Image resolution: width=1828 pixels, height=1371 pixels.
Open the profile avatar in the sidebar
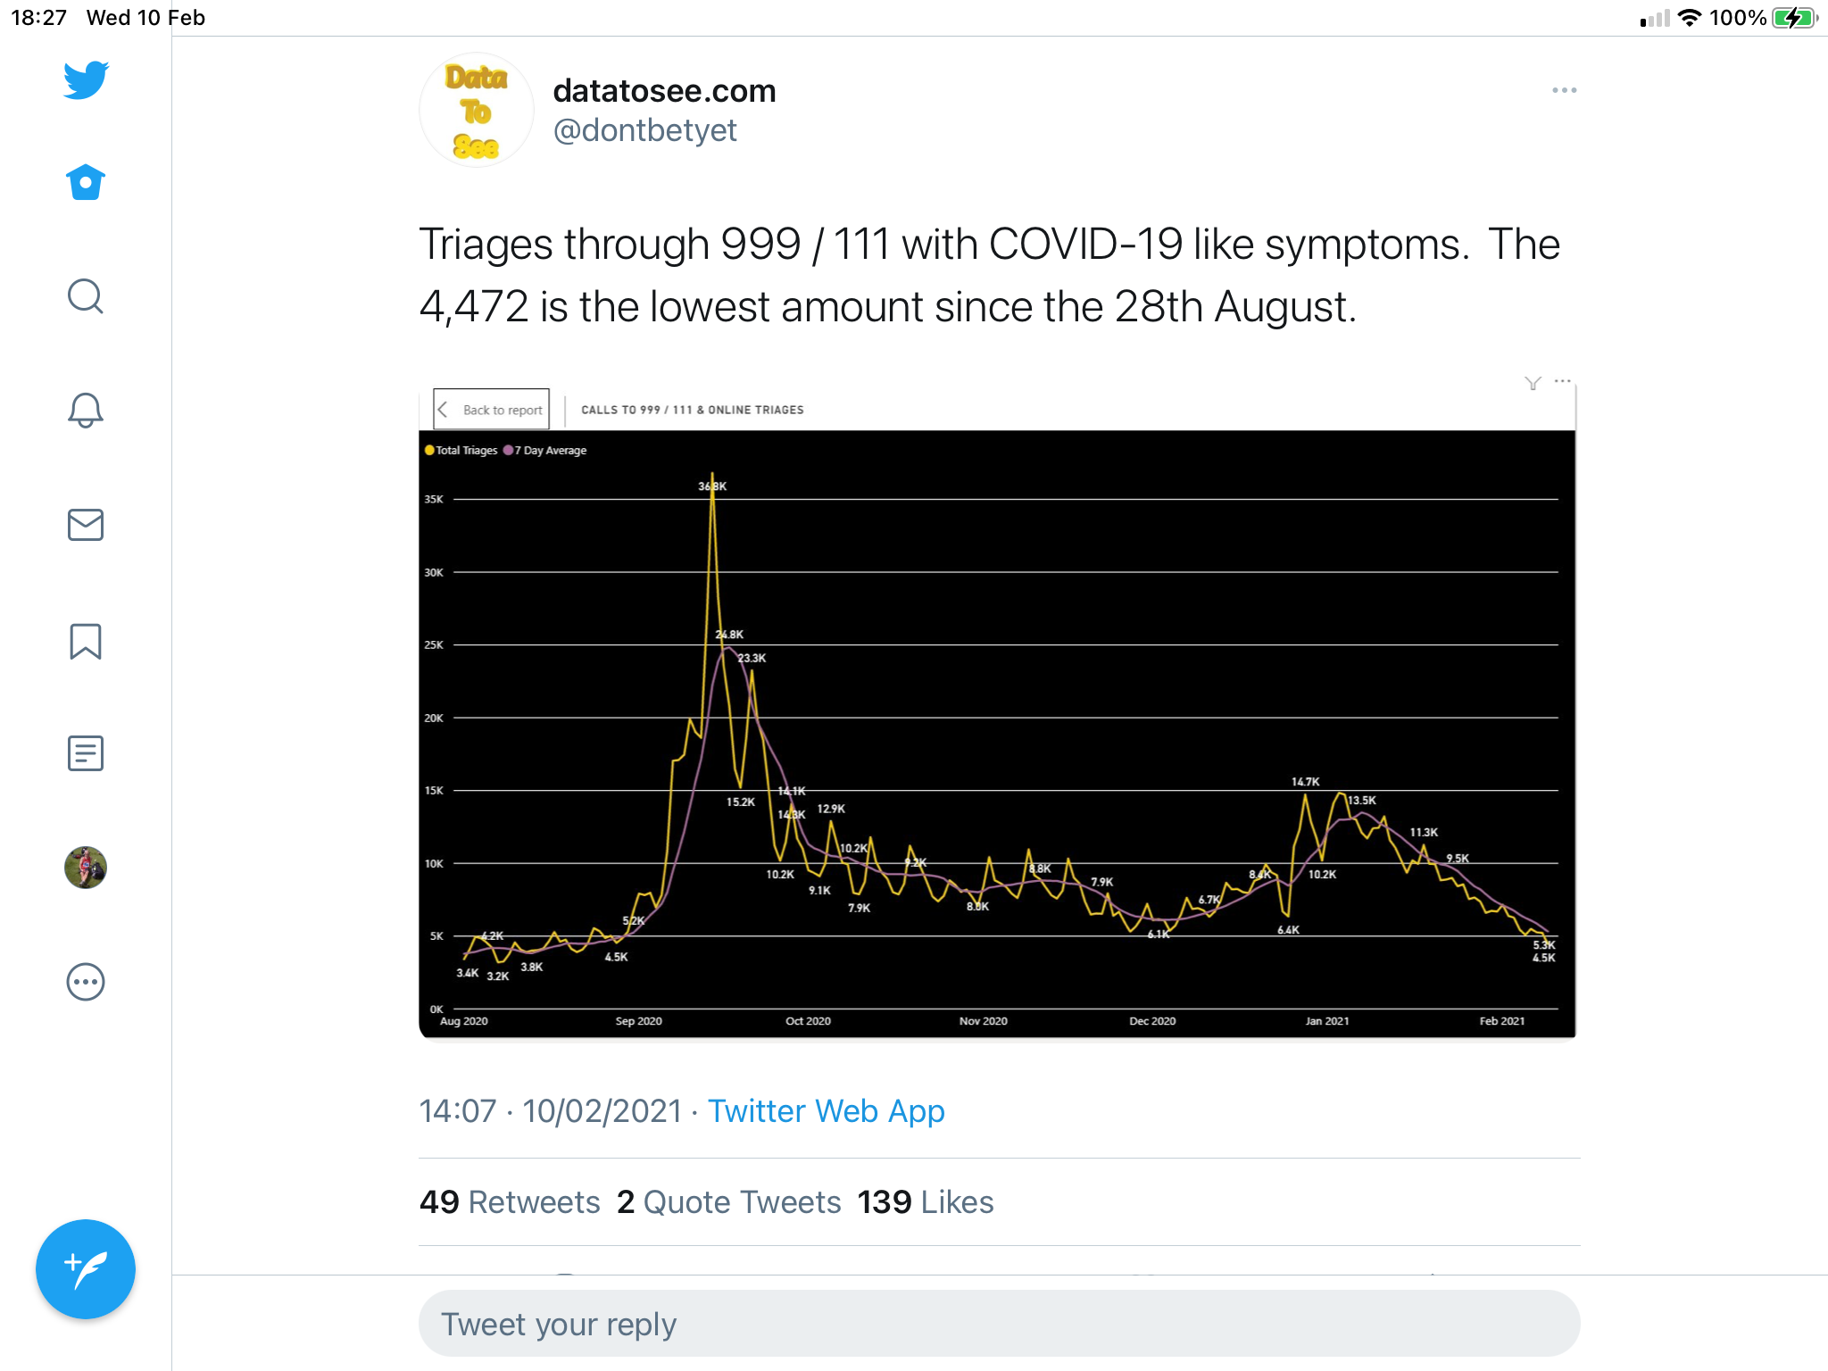(86, 868)
